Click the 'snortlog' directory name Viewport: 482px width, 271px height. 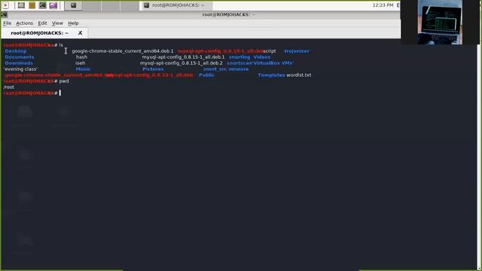click(239, 57)
